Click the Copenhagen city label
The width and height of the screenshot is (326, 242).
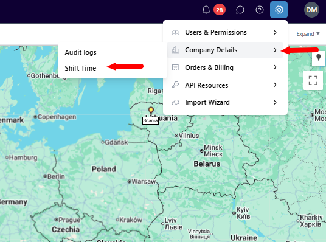[57, 117]
